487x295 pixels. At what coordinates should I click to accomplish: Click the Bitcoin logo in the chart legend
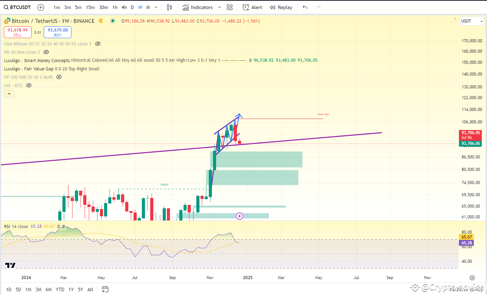pyautogui.click(x=7, y=21)
